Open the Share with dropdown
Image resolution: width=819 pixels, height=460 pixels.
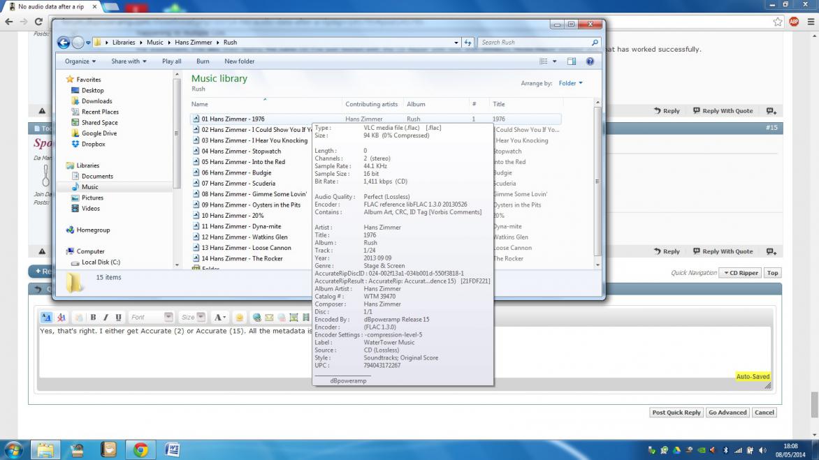129,61
